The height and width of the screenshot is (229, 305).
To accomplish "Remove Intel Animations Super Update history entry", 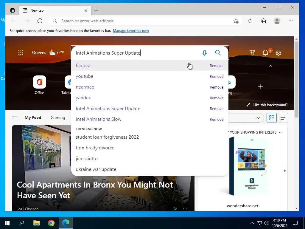I will click(217, 109).
